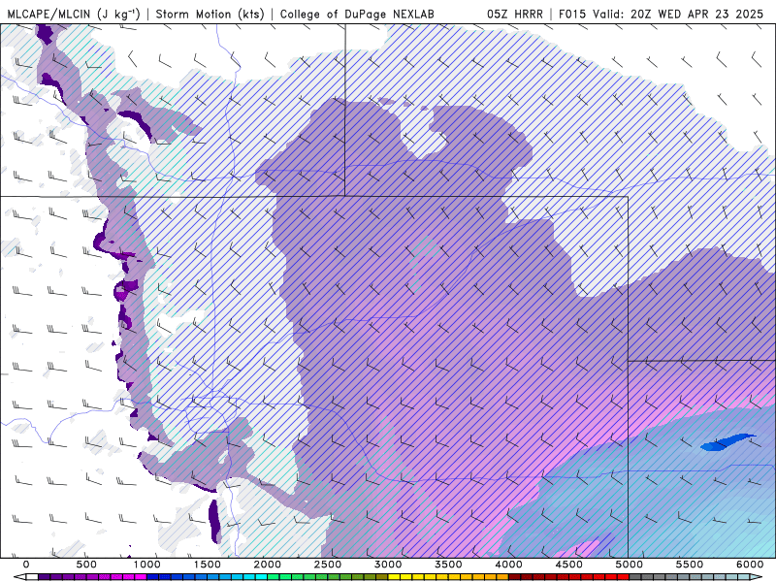Click the Storm Motion (kts) label

point(210,14)
